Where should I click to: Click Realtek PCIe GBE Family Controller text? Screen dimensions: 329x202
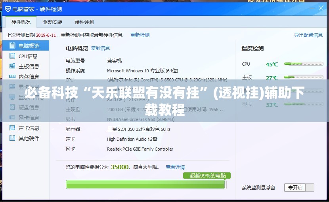(140, 149)
